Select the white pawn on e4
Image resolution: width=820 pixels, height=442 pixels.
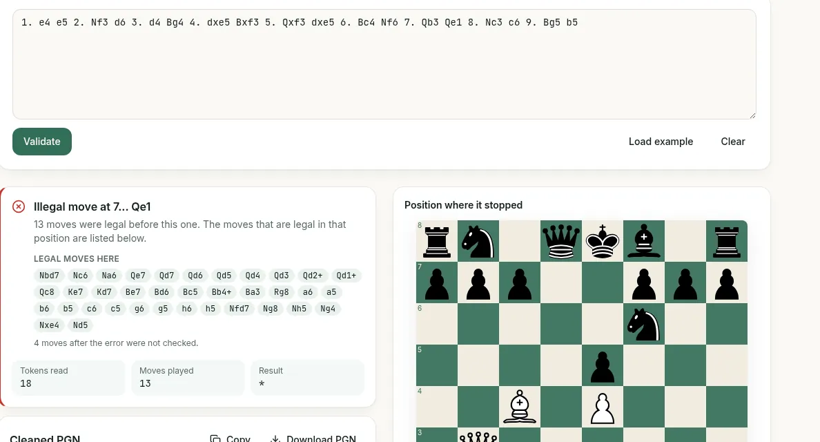[x=603, y=408]
